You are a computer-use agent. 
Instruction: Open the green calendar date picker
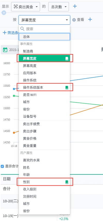(x=5, y=50)
